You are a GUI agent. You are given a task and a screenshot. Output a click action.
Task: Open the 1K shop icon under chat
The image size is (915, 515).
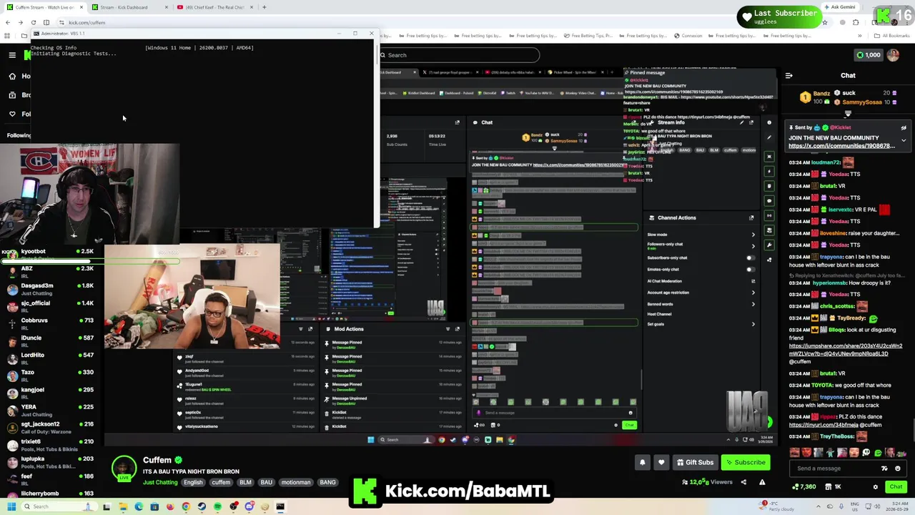coord(834,487)
